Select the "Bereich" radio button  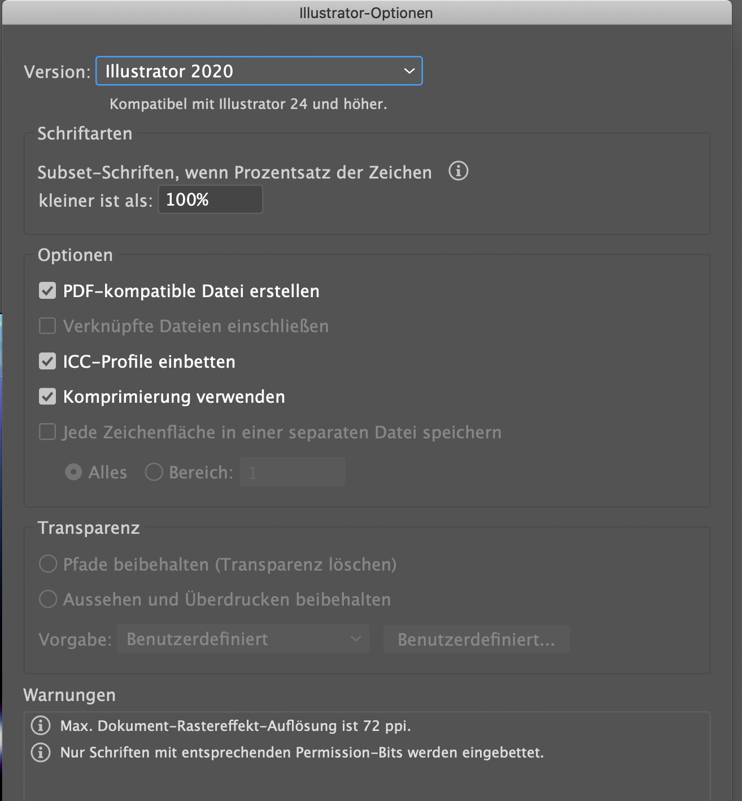point(154,472)
